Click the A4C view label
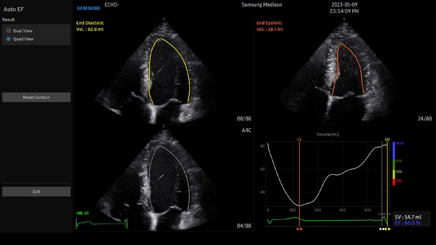The width and height of the screenshot is (436, 245). pyautogui.click(x=246, y=130)
